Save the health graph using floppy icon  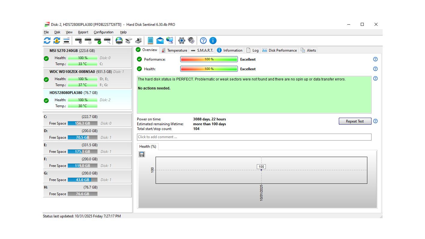coord(142,154)
